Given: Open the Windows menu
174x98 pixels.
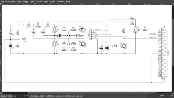Looking at the screenshot, I should click(x=61, y=2).
